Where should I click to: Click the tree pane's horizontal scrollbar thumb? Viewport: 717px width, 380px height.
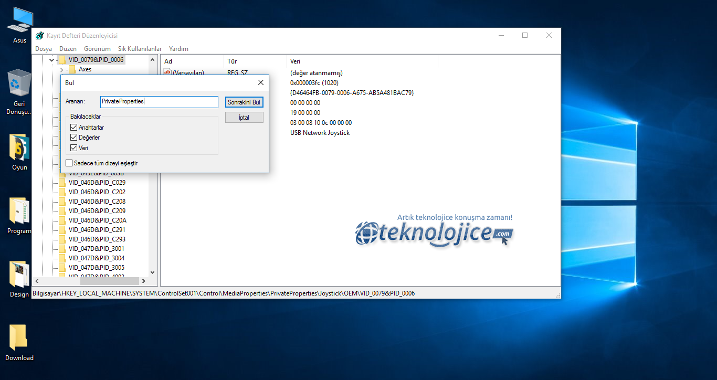(x=109, y=281)
